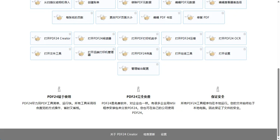280x140 pixels.
Task: Launch 打开PDF24 OCR
Action: coord(226,38)
